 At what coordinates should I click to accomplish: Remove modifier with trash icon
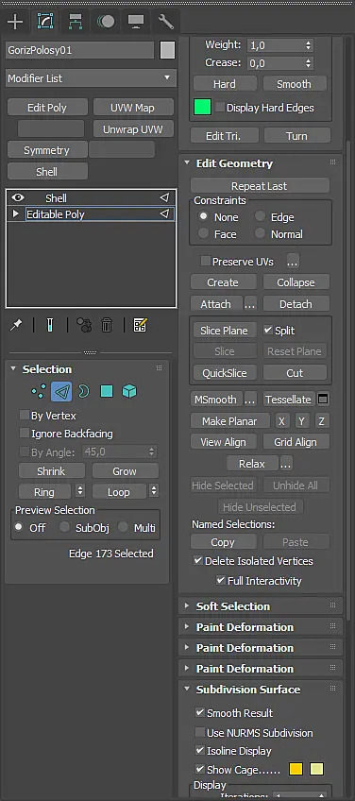pos(107,325)
